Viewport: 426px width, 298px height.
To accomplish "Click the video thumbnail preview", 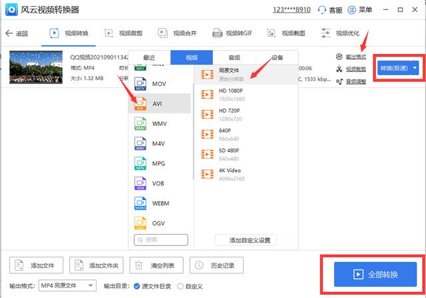I will (x=36, y=67).
